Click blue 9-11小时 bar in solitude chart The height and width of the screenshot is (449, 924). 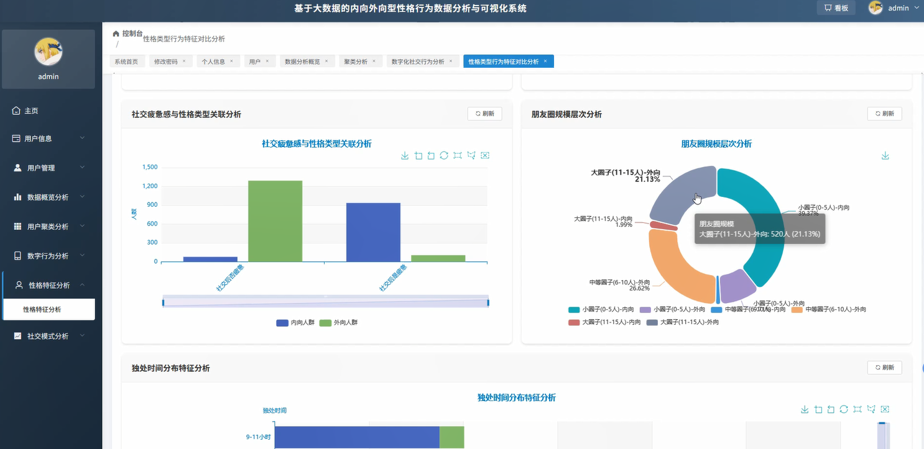(357, 437)
